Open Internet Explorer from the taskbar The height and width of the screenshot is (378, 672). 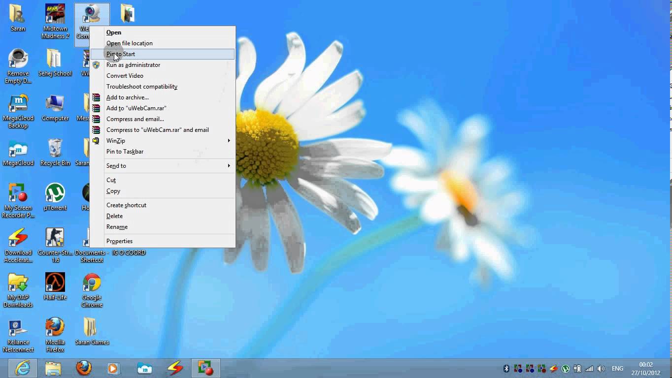[x=23, y=368]
